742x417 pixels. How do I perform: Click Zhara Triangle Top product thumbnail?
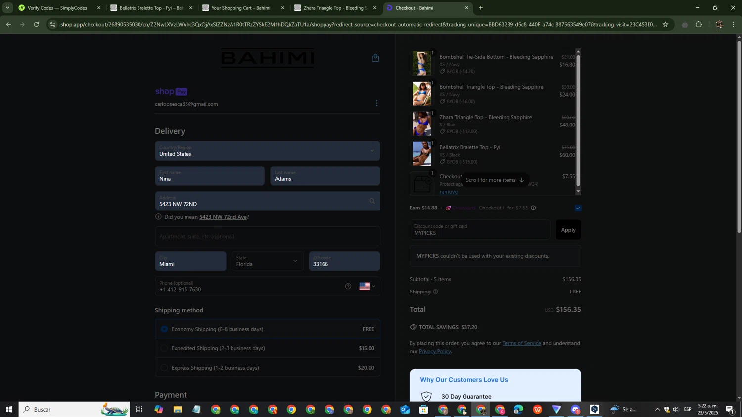(x=421, y=124)
